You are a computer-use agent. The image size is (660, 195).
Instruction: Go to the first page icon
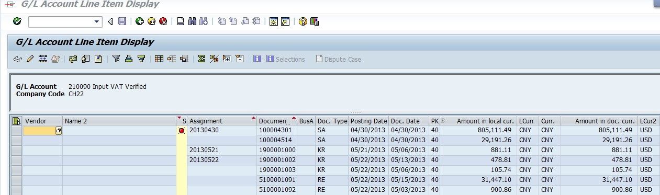click(221, 21)
